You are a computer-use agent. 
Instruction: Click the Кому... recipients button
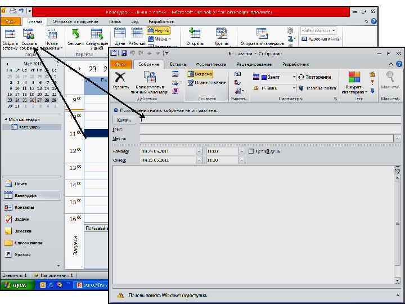point(124,120)
